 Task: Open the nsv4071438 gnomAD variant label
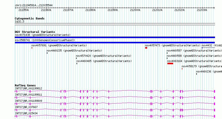tap(43, 35)
